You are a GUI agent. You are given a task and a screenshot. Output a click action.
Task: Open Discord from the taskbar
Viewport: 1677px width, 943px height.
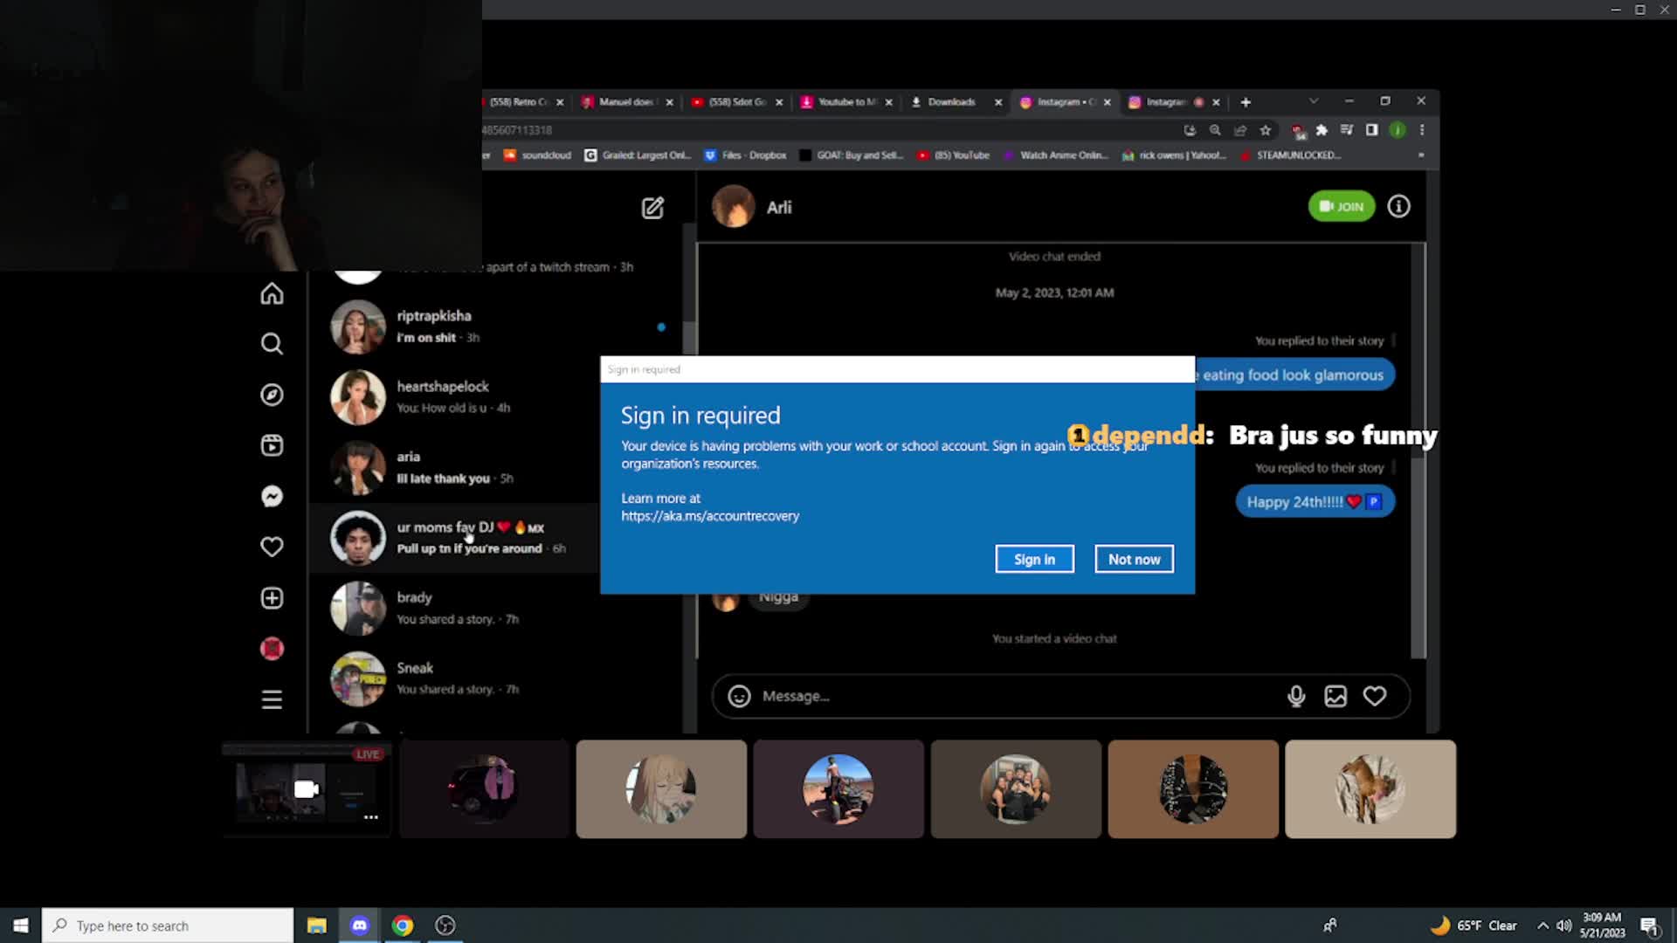(359, 926)
